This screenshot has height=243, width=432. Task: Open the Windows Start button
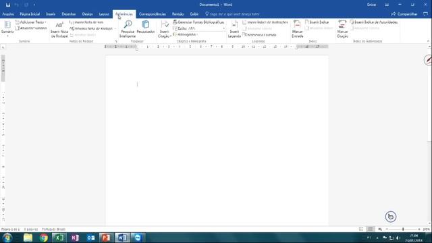pos(7,238)
